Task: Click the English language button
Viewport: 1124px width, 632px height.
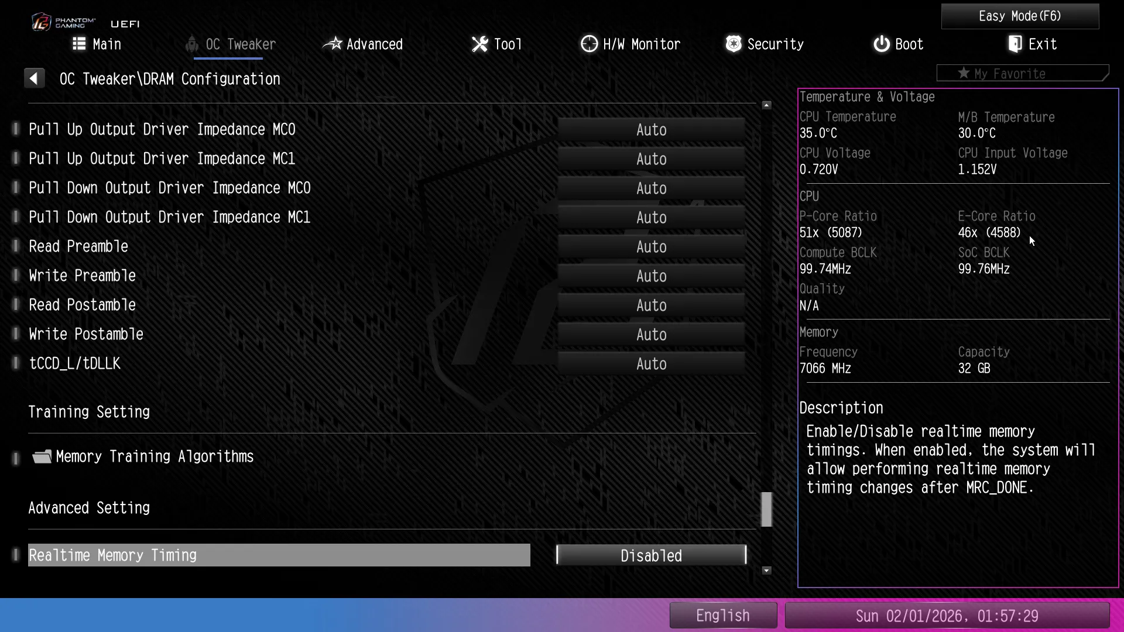Action: coord(722,616)
